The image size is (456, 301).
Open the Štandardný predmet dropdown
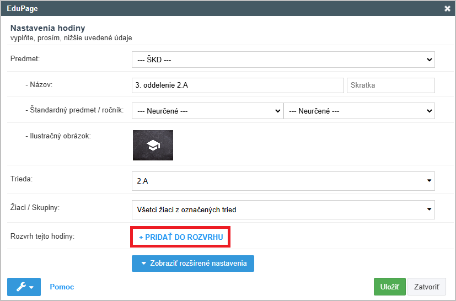click(x=207, y=111)
